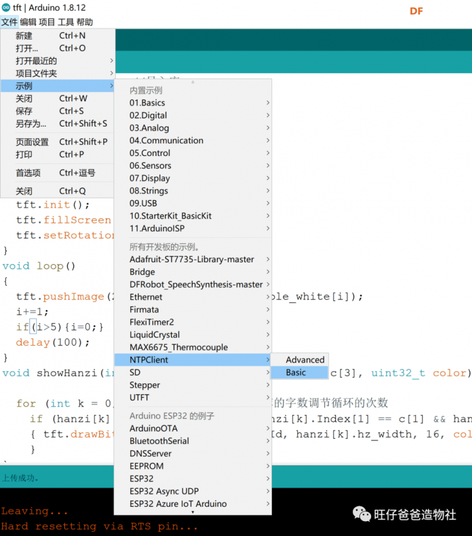Viewport: 472px width, 536px height.
Task: Expand the 04.Communication examples
Action: [x=193, y=140]
